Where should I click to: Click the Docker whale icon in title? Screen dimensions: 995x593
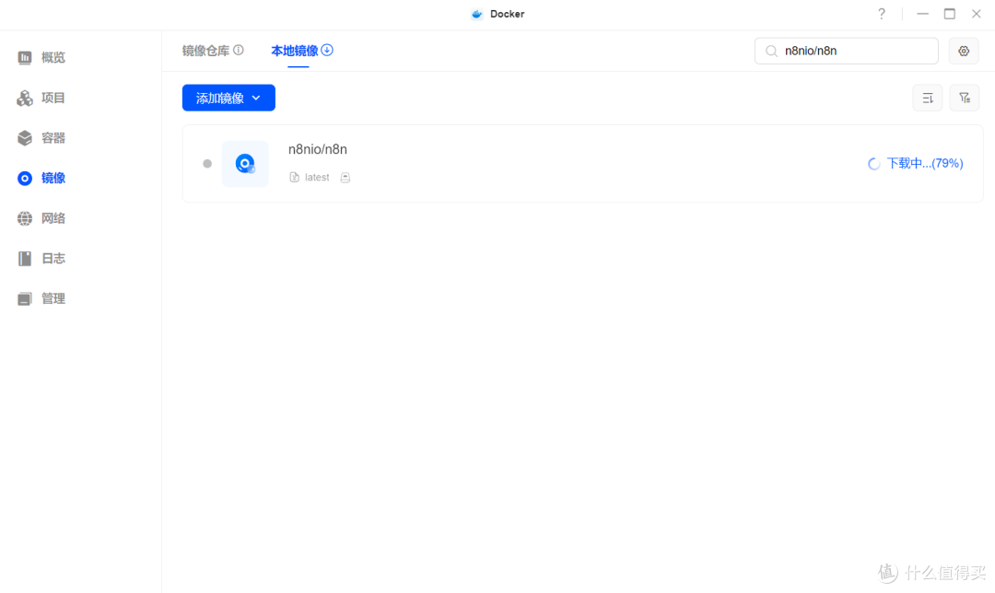click(x=476, y=14)
